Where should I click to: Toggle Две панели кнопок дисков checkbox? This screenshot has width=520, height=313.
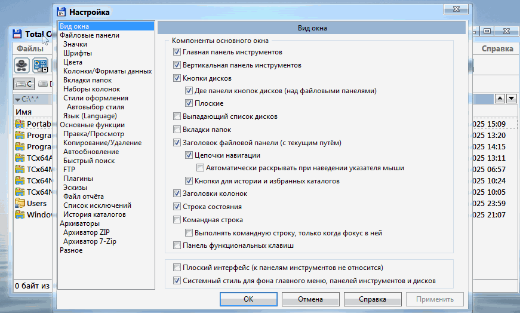[189, 91]
